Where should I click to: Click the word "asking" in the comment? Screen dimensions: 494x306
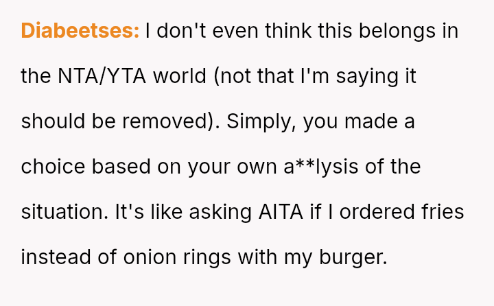tap(213, 212)
